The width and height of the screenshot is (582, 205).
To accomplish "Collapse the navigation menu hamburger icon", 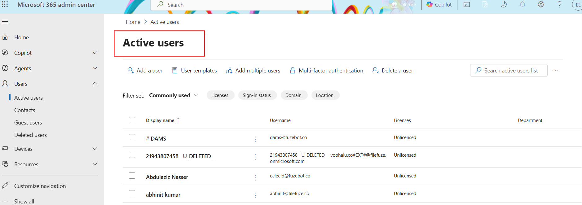I will click(5, 22).
